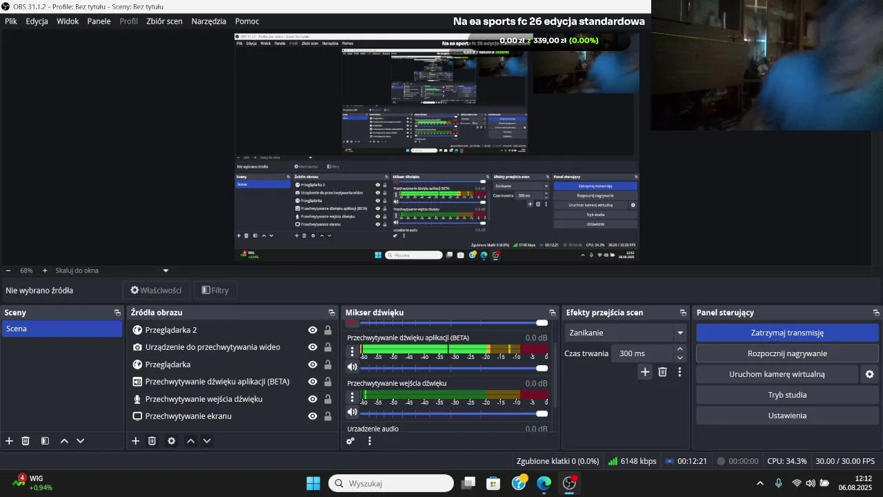This screenshot has height=497, width=883.
Task: Hide Przechwytywanie wejścia dźwięku source
Action: [312, 399]
